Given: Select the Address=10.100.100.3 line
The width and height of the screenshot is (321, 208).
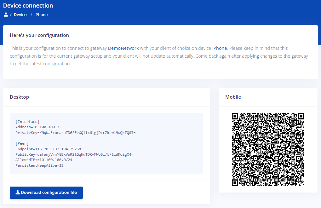Looking at the screenshot, I should click(x=37, y=127).
